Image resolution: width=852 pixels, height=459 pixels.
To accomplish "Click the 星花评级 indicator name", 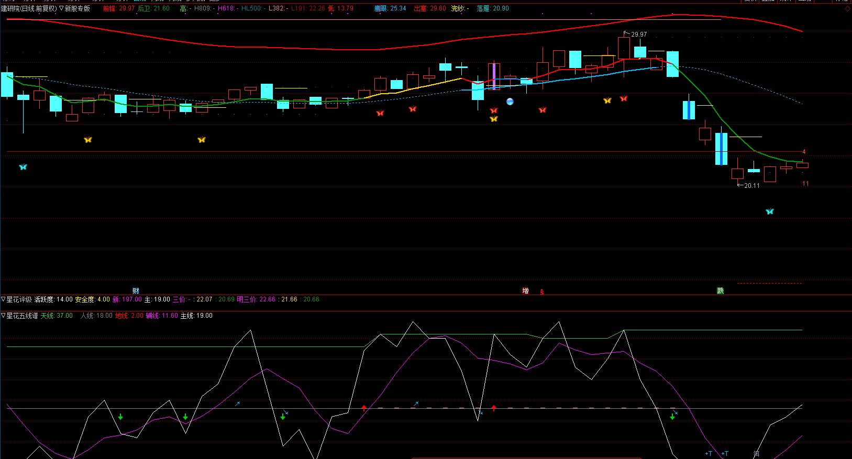I will pyautogui.click(x=19, y=299).
